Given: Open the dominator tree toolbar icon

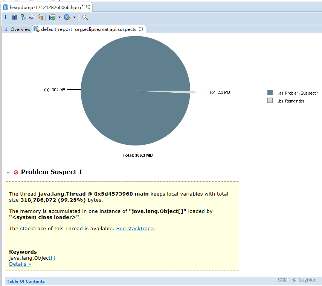Looking at the screenshot, I should pyautogui.click(x=23, y=17).
